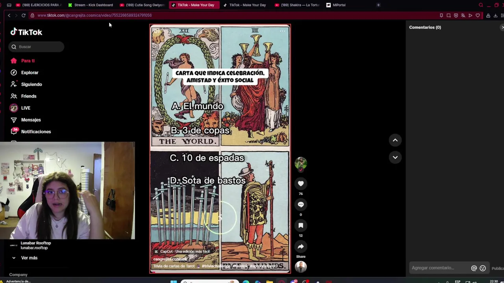Screen dimensions: 504x283
Task: Open the creator's avatar beside the video
Action: coord(301,164)
